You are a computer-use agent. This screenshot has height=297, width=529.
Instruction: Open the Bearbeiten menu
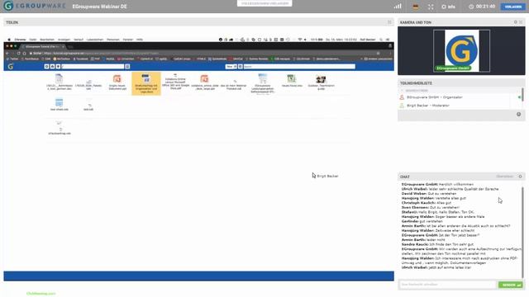47,40
